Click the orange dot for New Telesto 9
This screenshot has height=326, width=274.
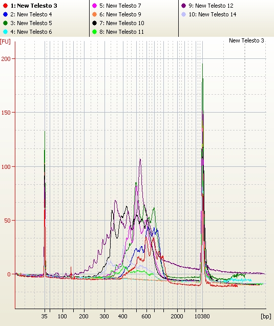coord(94,14)
